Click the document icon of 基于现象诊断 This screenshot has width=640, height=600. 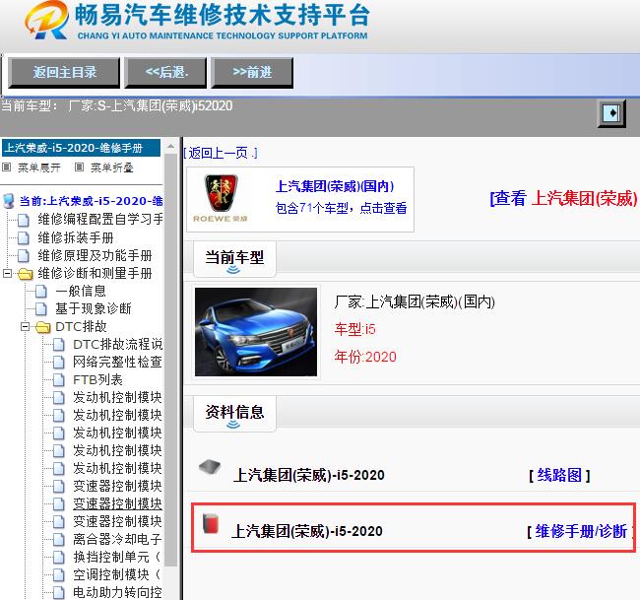click(41, 308)
